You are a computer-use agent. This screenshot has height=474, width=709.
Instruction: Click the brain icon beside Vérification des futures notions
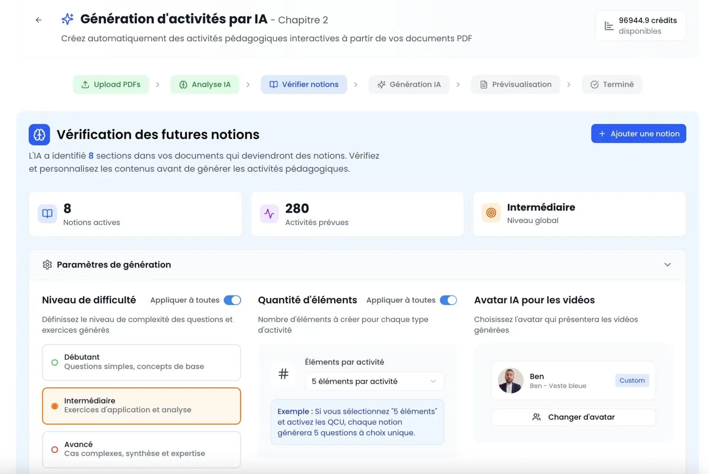(x=39, y=134)
